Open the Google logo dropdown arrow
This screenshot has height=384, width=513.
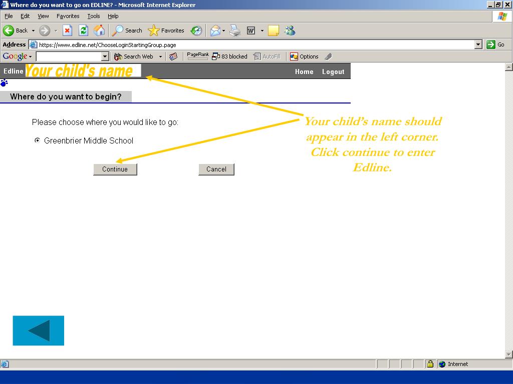tap(30, 56)
